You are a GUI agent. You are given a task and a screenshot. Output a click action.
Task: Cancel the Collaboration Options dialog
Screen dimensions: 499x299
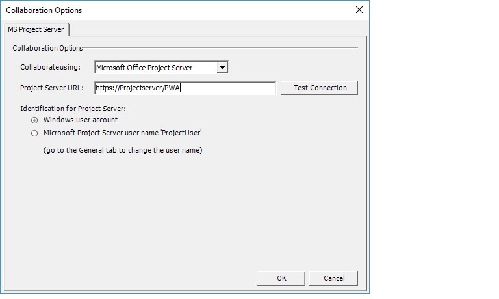pos(334,278)
